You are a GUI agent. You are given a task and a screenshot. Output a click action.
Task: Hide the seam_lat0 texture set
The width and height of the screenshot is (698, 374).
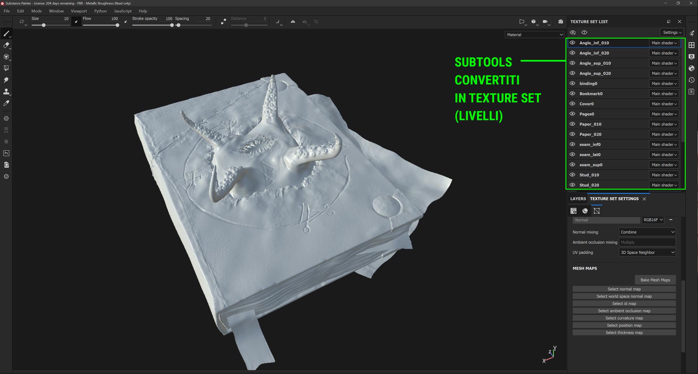click(572, 154)
